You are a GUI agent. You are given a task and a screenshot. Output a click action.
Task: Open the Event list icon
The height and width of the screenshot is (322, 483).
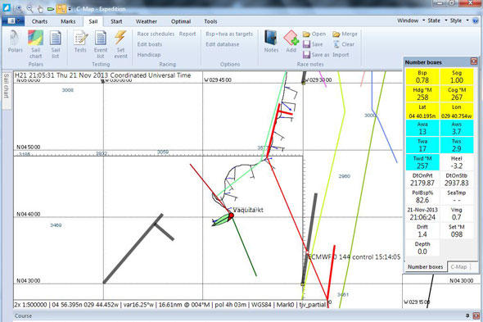[101, 44]
